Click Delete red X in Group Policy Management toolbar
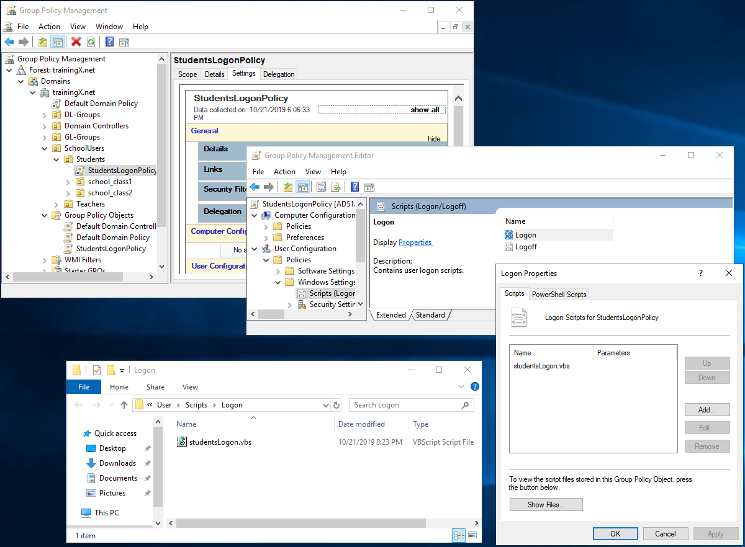Image resolution: width=745 pixels, height=547 pixels. pos(76,42)
